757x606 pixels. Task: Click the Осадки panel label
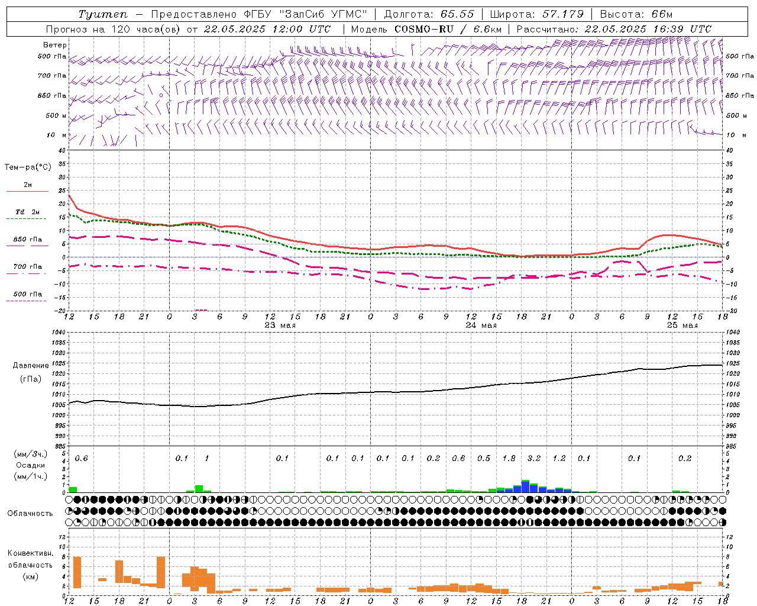pos(31,465)
